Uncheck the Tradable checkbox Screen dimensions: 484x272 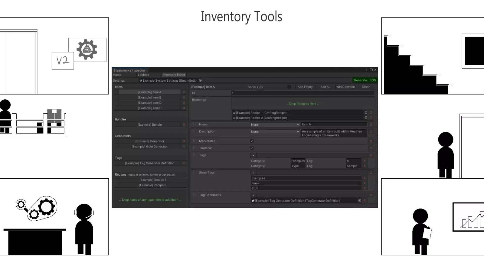pos(252,148)
